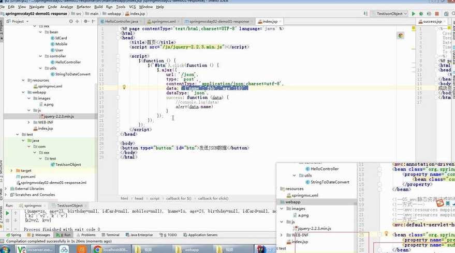The width and height of the screenshot is (455, 253).
Task: Click the tool window toggle icon in status bar
Action: (2, 241)
